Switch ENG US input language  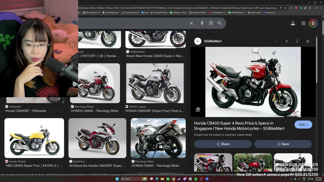pos(304,179)
